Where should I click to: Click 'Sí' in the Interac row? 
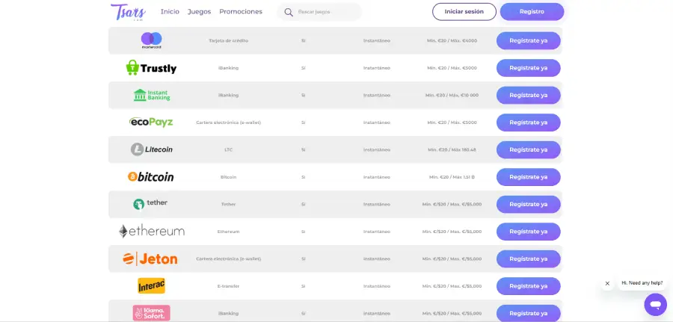pos(303,286)
